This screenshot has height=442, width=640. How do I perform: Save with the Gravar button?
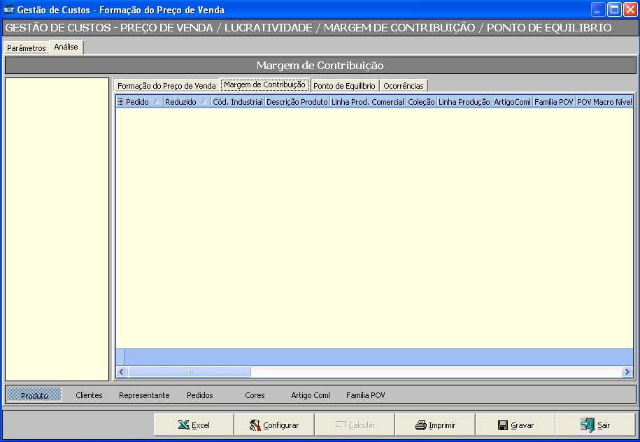(x=515, y=425)
